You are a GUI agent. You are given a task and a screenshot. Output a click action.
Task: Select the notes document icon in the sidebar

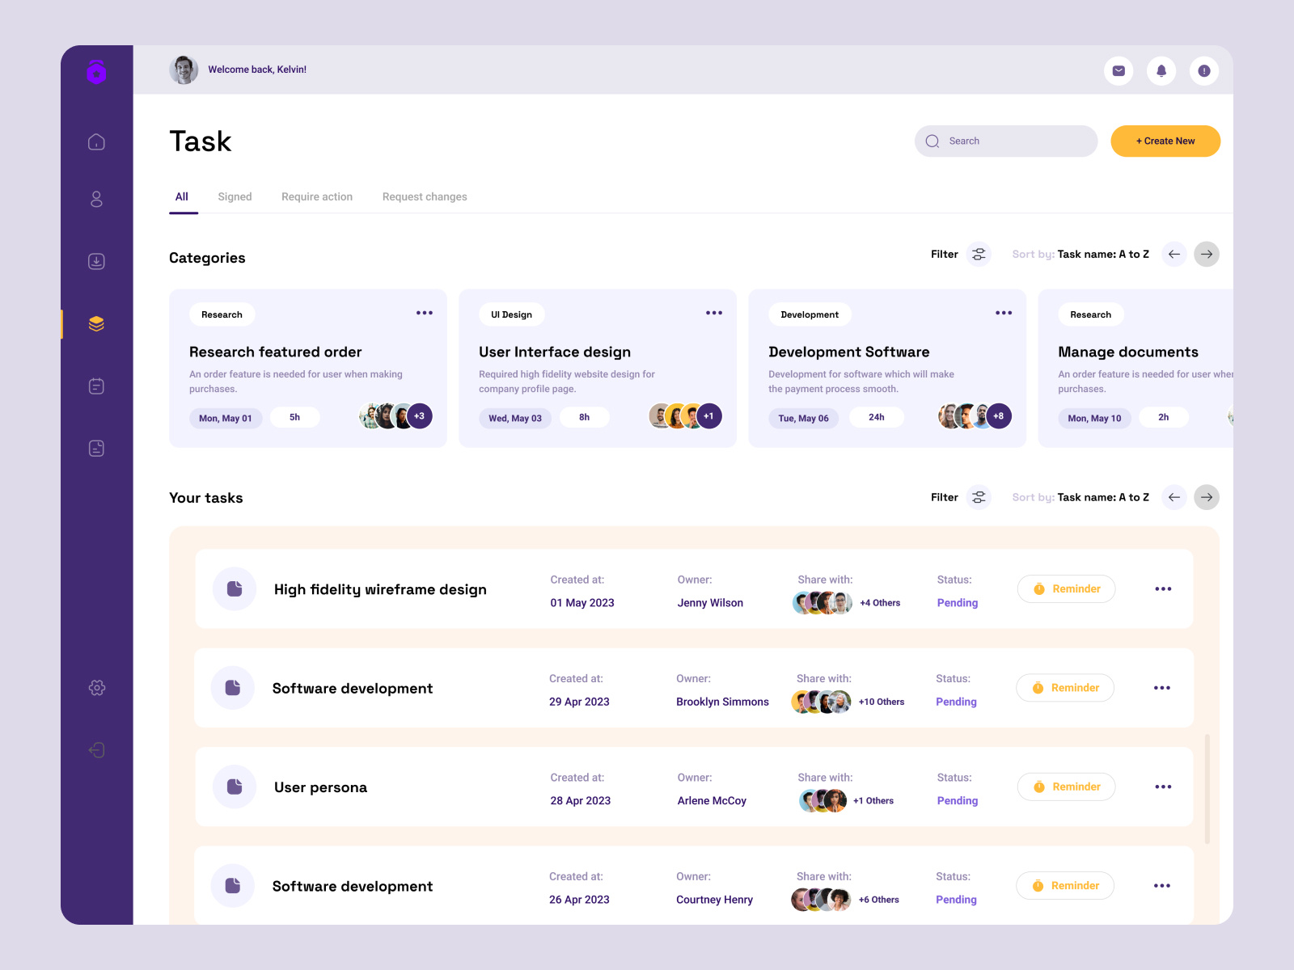point(96,448)
